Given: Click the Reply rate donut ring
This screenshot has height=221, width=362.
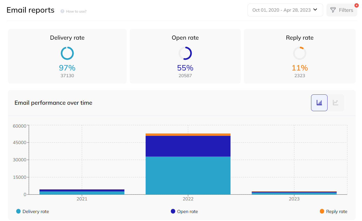Looking at the screenshot, I should (x=300, y=53).
